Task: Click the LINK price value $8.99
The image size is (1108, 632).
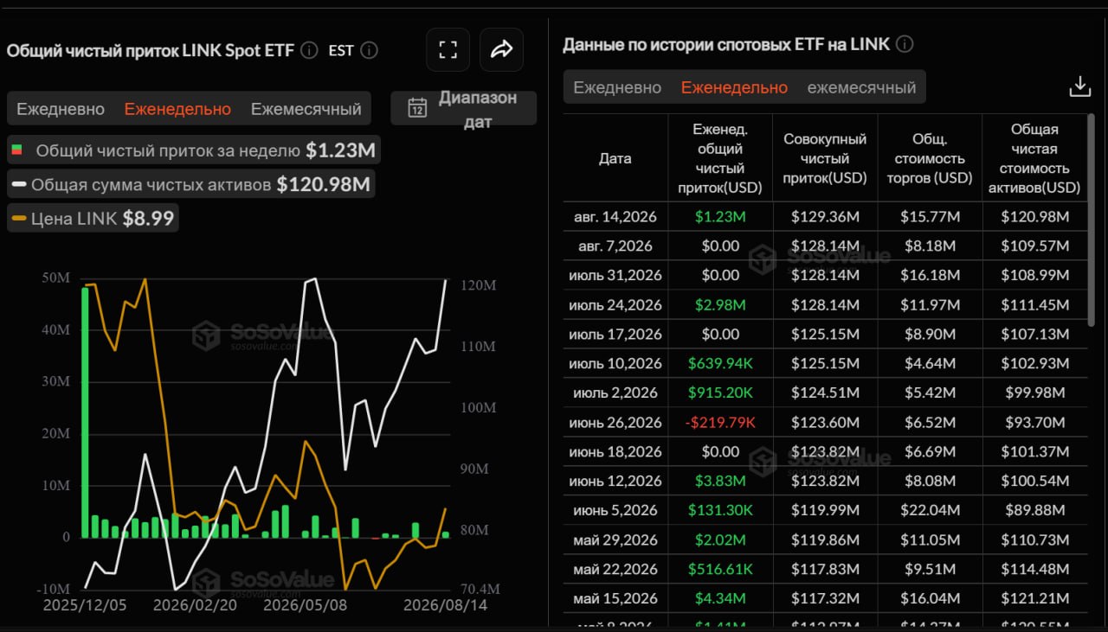Action: (148, 219)
